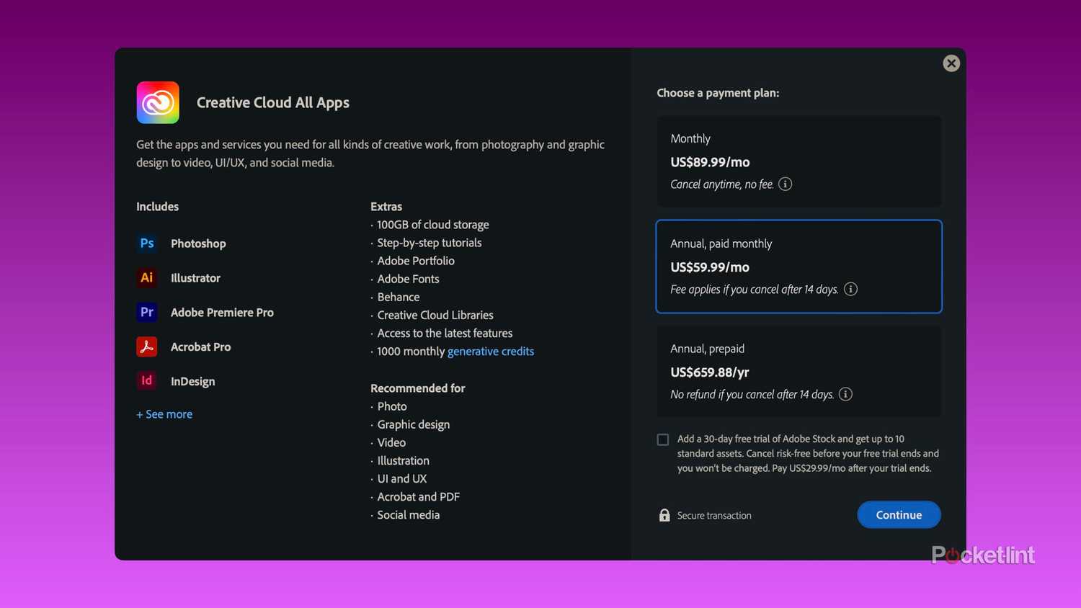This screenshot has height=608, width=1081.
Task: Click the info icon beside Cancel anytime
Action: tap(785, 184)
